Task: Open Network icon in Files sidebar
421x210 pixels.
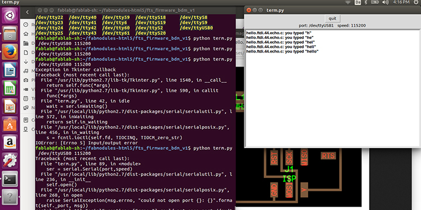Action: tap(26, 108)
